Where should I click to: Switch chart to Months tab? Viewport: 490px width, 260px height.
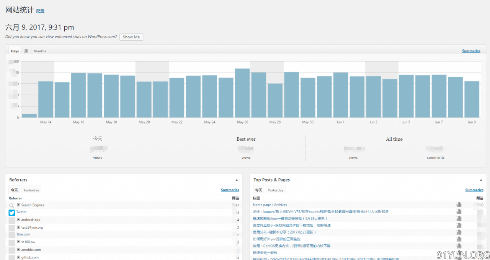point(39,51)
